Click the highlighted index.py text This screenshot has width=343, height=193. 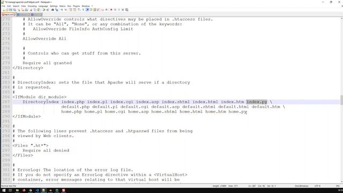[x=257, y=102]
